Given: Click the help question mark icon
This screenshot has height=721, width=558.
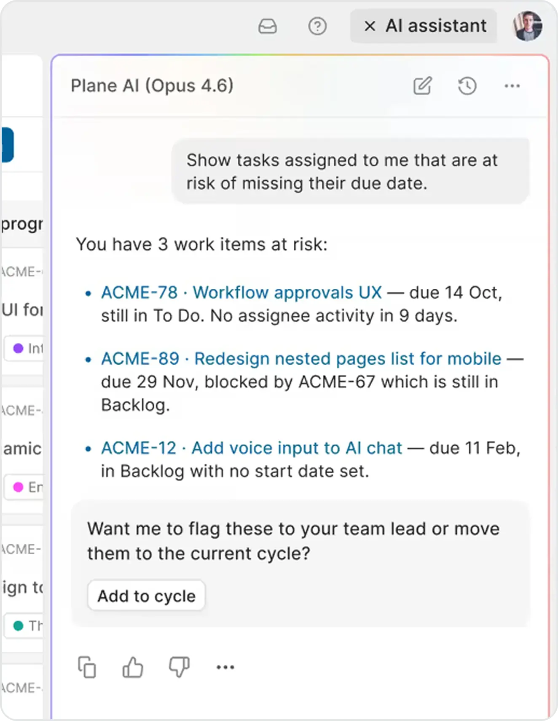Looking at the screenshot, I should point(317,27).
